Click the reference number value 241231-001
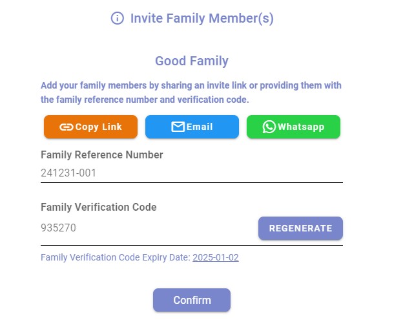This screenshot has height=320, width=403. 68,173
